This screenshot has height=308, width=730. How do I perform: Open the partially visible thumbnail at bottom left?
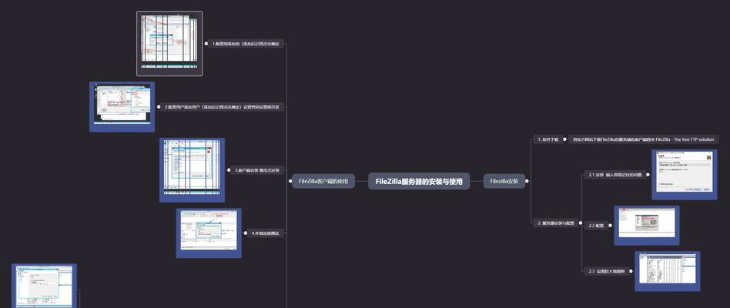tap(44, 286)
